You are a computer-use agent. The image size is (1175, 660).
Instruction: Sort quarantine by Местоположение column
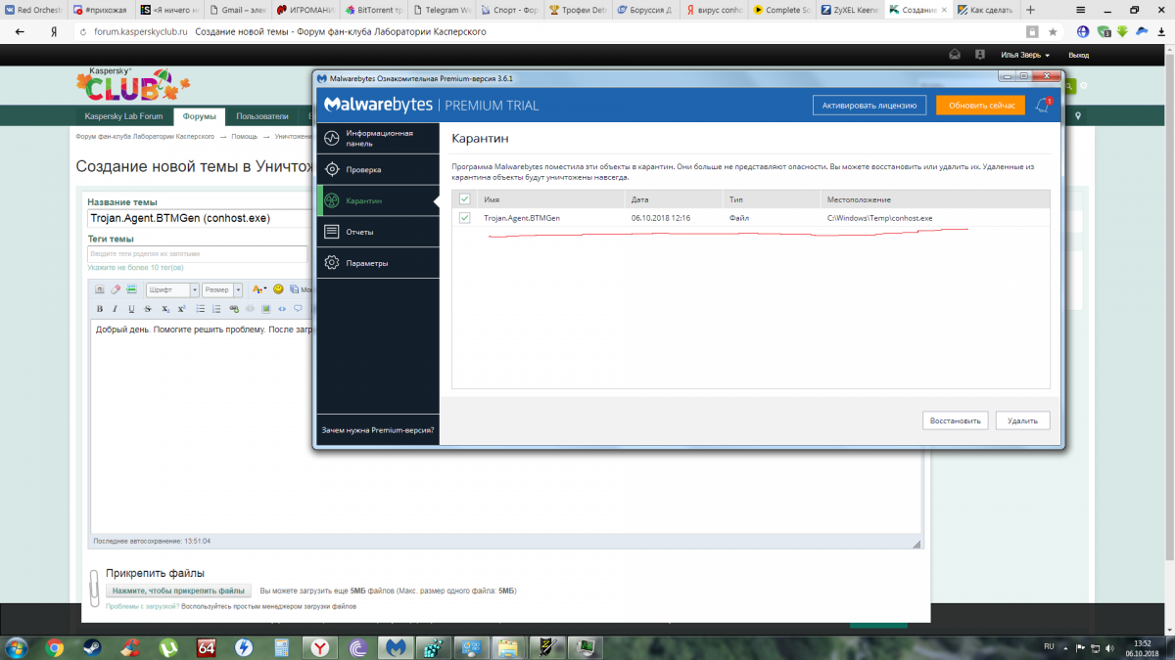click(x=935, y=199)
